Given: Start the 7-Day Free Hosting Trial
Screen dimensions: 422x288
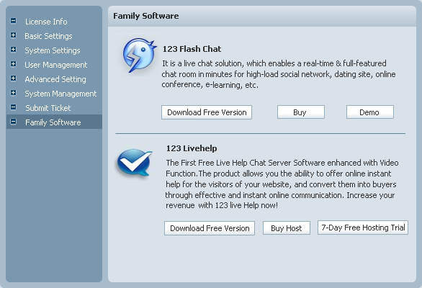Looking at the screenshot, I should [363, 228].
